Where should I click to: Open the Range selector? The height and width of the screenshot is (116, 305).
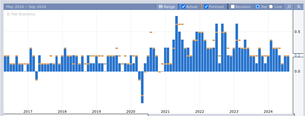[167, 7]
